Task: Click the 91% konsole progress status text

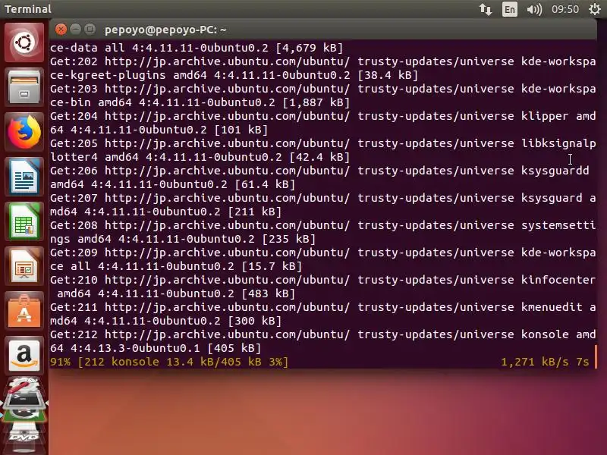Action: pos(169,362)
